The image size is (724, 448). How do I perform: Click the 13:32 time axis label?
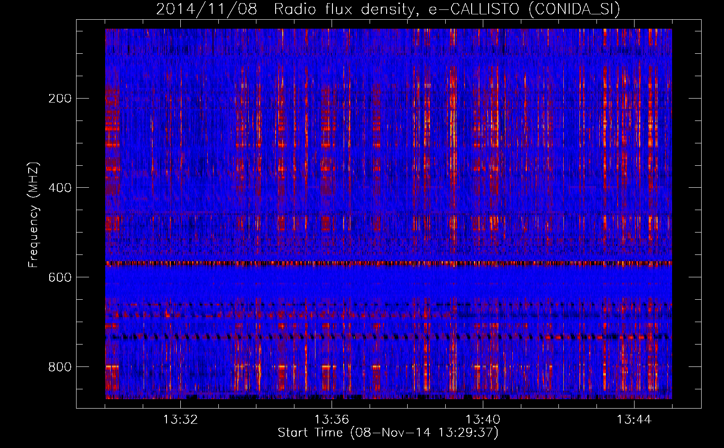click(180, 420)
